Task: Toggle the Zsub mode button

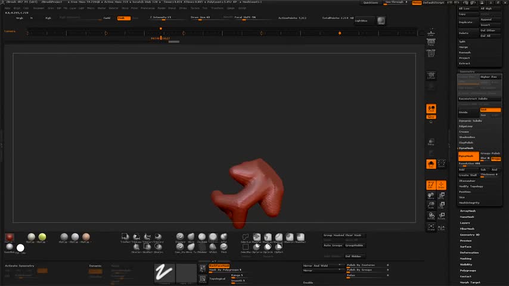Action: (124, 18)
